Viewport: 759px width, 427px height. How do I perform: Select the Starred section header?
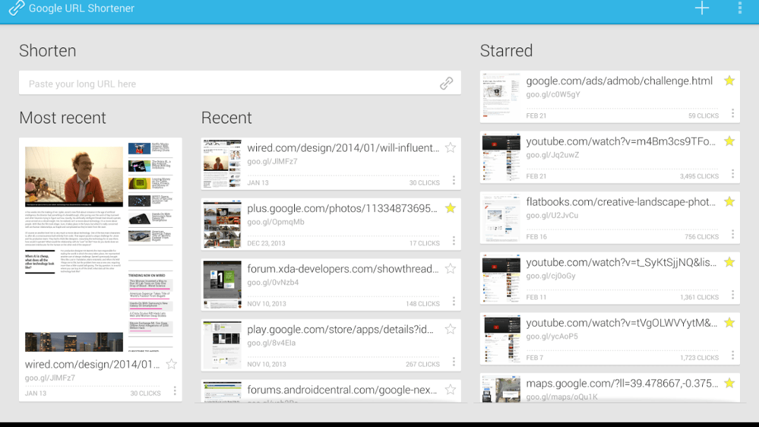pyautogui.click(x=506, y=51)
